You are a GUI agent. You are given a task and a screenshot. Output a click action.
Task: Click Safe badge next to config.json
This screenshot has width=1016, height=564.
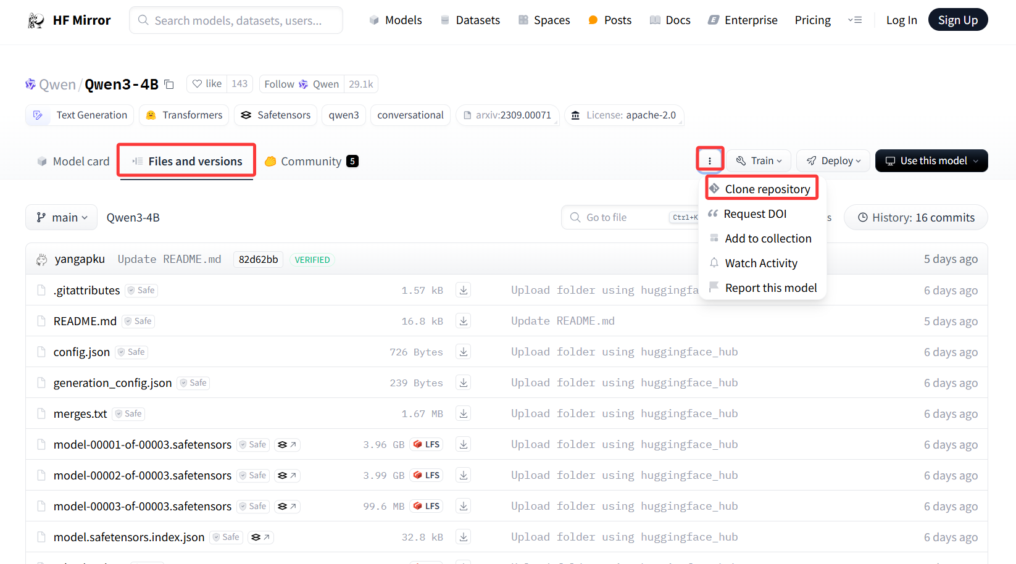pyautogui.click(x=132, y=352)
